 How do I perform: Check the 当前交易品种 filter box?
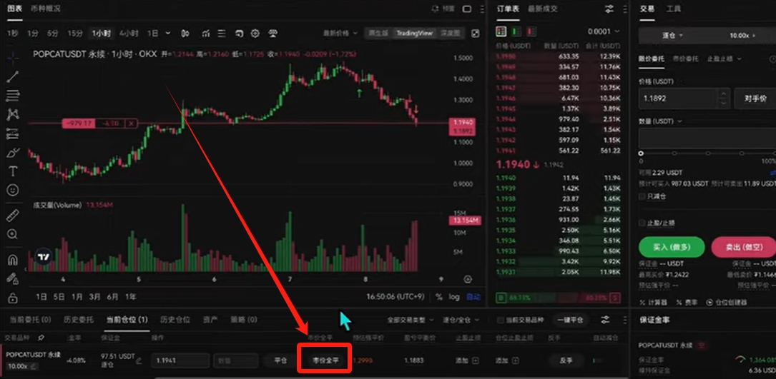point(501,320)
